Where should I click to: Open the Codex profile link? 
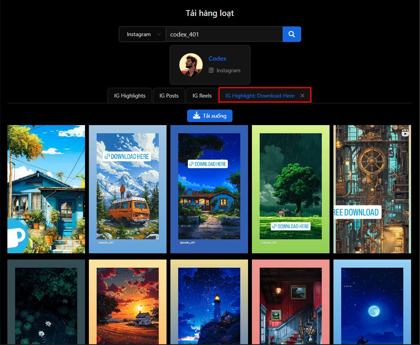(x=217, y=58)
